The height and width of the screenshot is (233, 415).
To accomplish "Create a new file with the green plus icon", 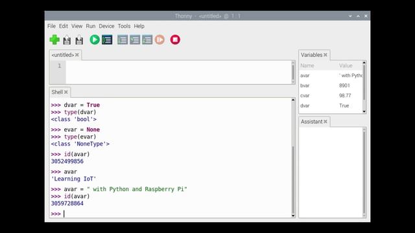I will (x=54, y=40).
